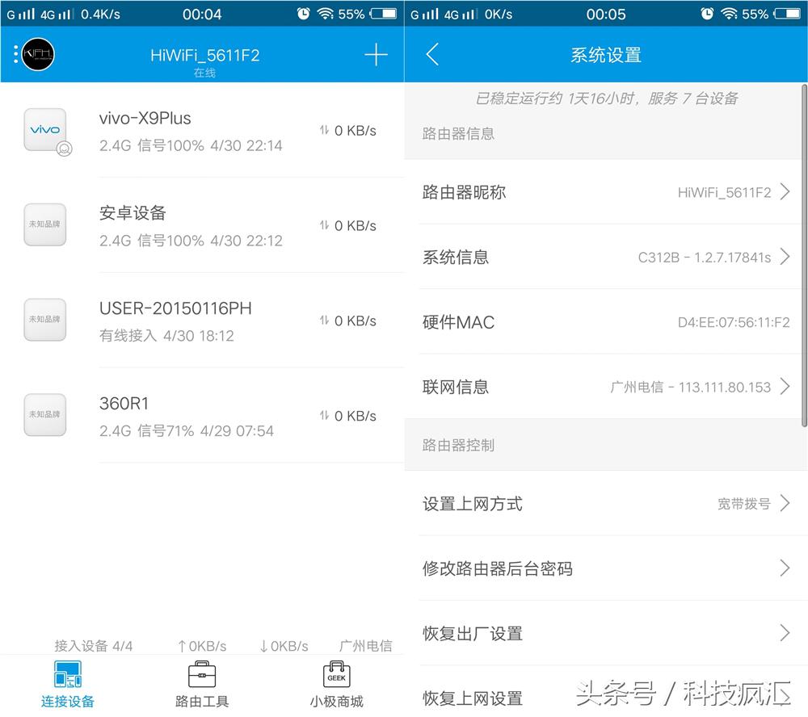
Task: Tap the vivo device avatar thumbnail
Action: pos(44,129)
